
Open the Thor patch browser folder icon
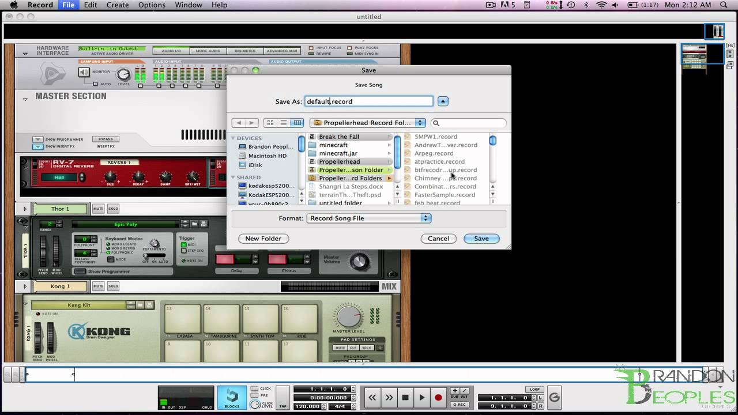(x=195, y=224)
